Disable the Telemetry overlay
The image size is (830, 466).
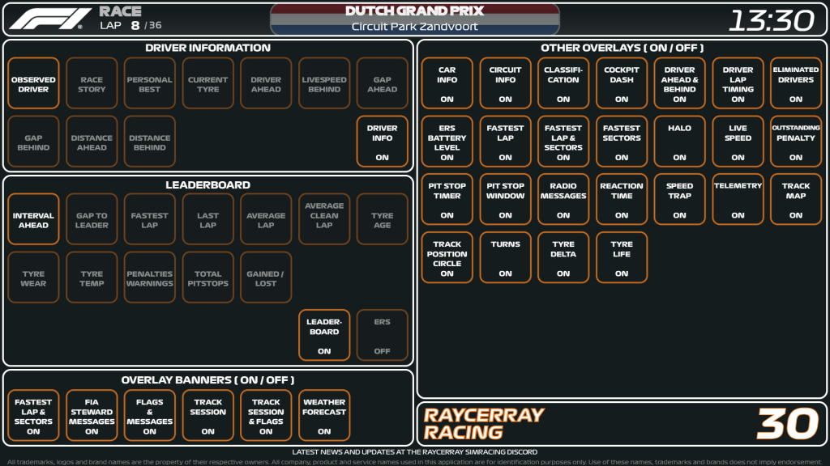(738, 199)
